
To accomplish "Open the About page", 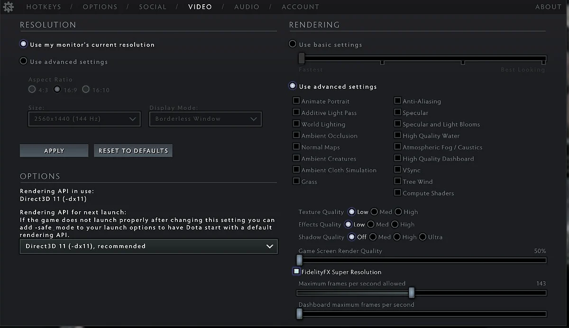I will (x=548, y=7).
